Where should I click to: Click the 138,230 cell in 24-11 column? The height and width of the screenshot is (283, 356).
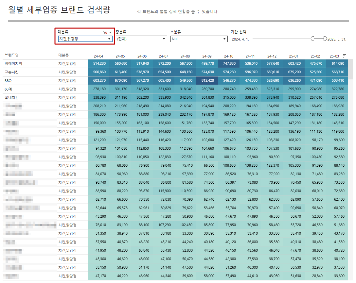pos(250,166)
